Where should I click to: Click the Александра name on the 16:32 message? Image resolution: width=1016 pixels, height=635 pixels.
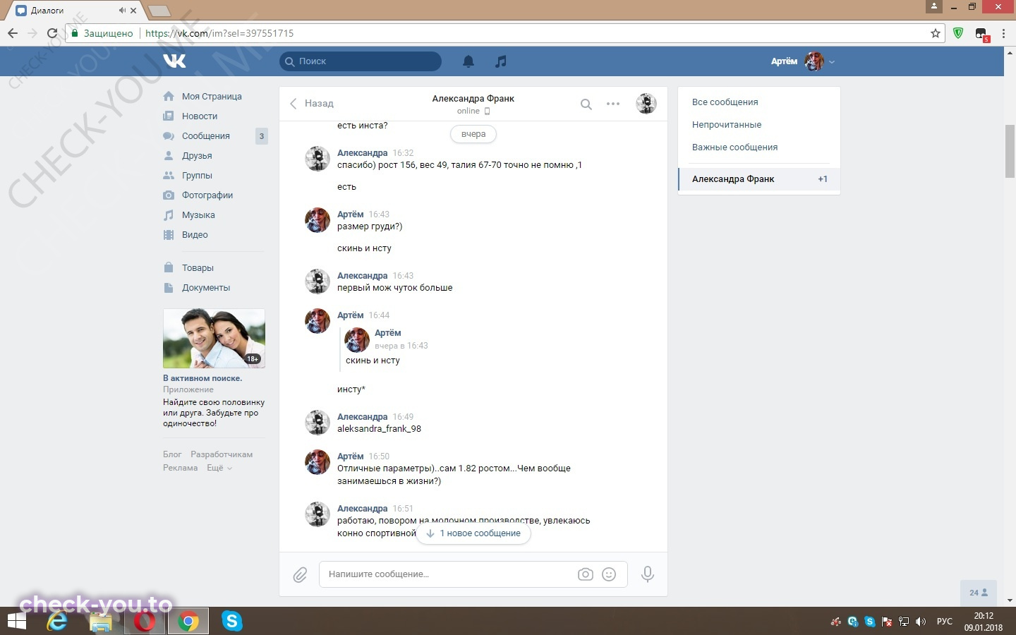point(362,153)
